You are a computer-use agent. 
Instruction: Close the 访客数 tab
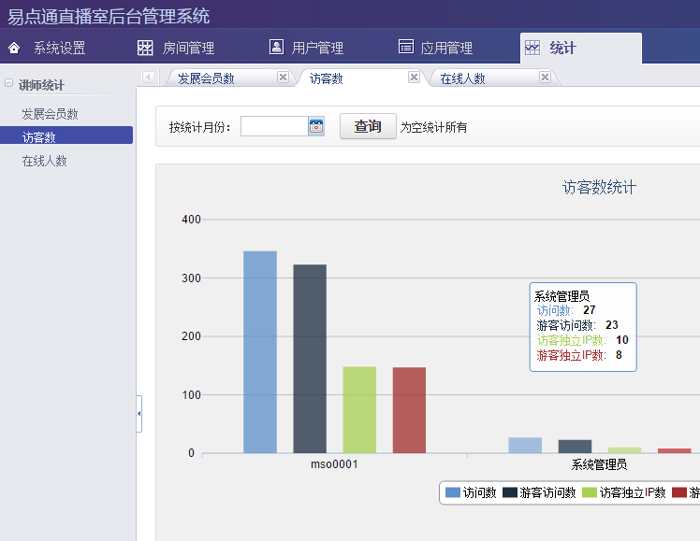[x=414, y=78]
